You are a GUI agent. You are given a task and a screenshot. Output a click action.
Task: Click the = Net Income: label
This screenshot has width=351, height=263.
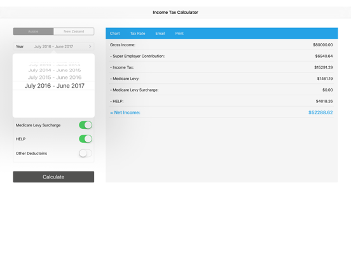tap(125, 112)
